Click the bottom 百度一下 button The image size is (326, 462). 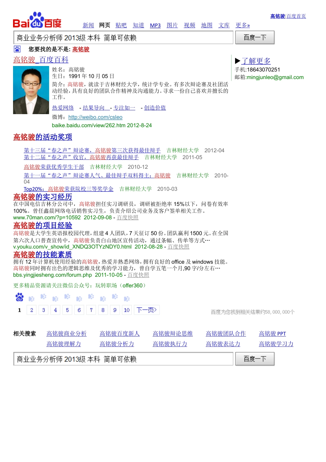(255, 359)
